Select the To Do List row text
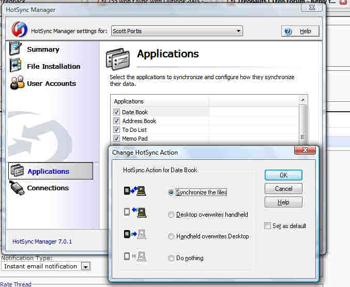 coord(134,130)
